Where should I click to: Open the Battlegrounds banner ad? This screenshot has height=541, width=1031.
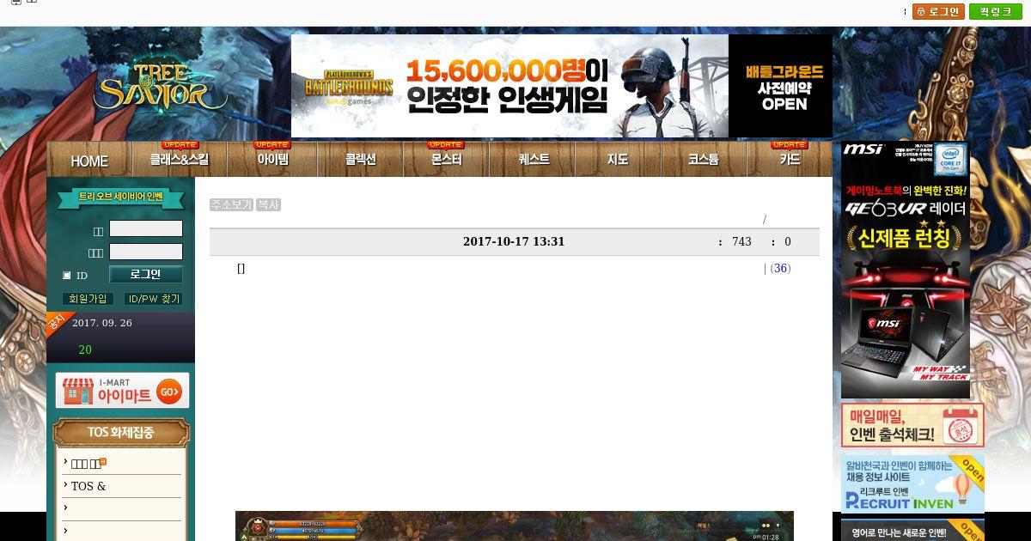point(509,86)
